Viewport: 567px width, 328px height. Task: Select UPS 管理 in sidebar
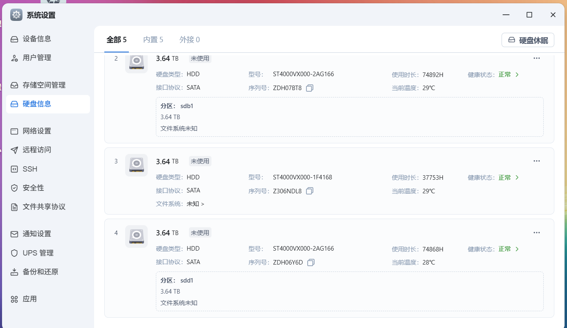38,253
